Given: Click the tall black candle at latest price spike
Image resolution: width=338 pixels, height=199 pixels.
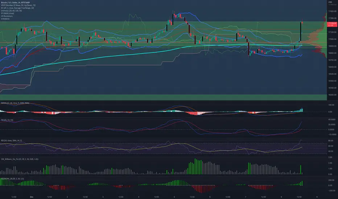Looking at the screenshot, I should (301, 31).
